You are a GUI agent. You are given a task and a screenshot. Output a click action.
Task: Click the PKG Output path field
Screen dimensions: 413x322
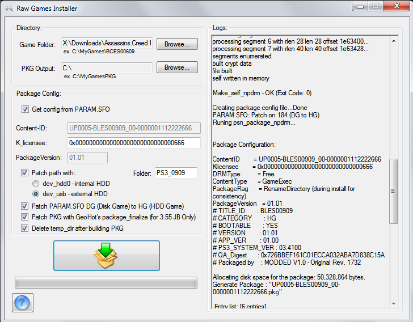click(107, 68)
